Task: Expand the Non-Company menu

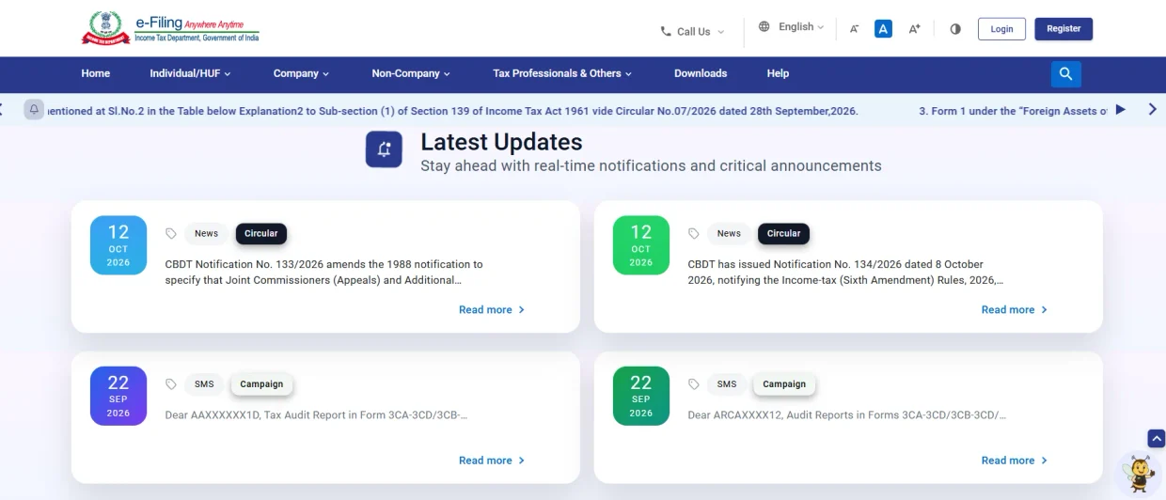Action: pos(411,73)
